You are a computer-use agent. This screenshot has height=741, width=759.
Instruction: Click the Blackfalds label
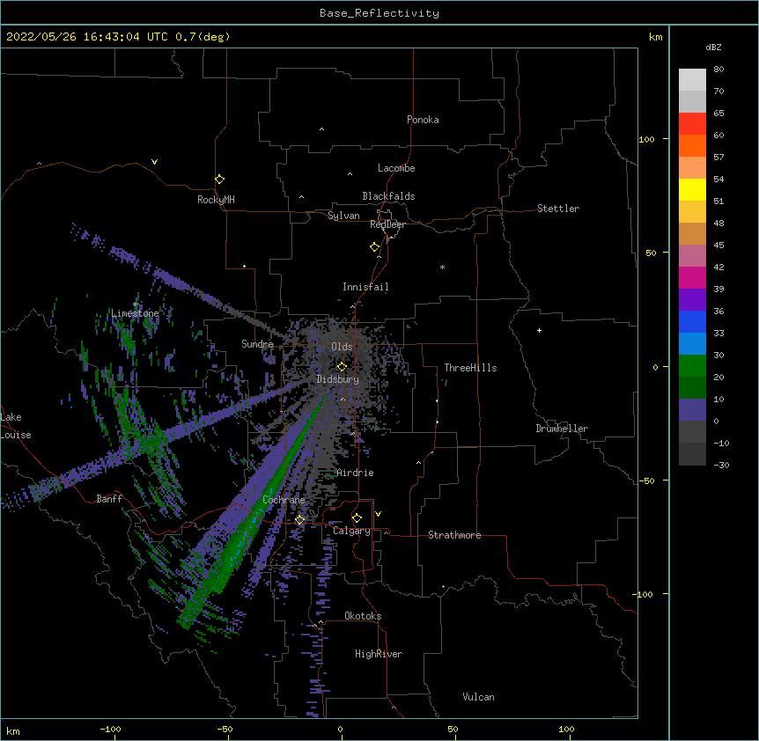pyautogui.click(x=388, y=196)
